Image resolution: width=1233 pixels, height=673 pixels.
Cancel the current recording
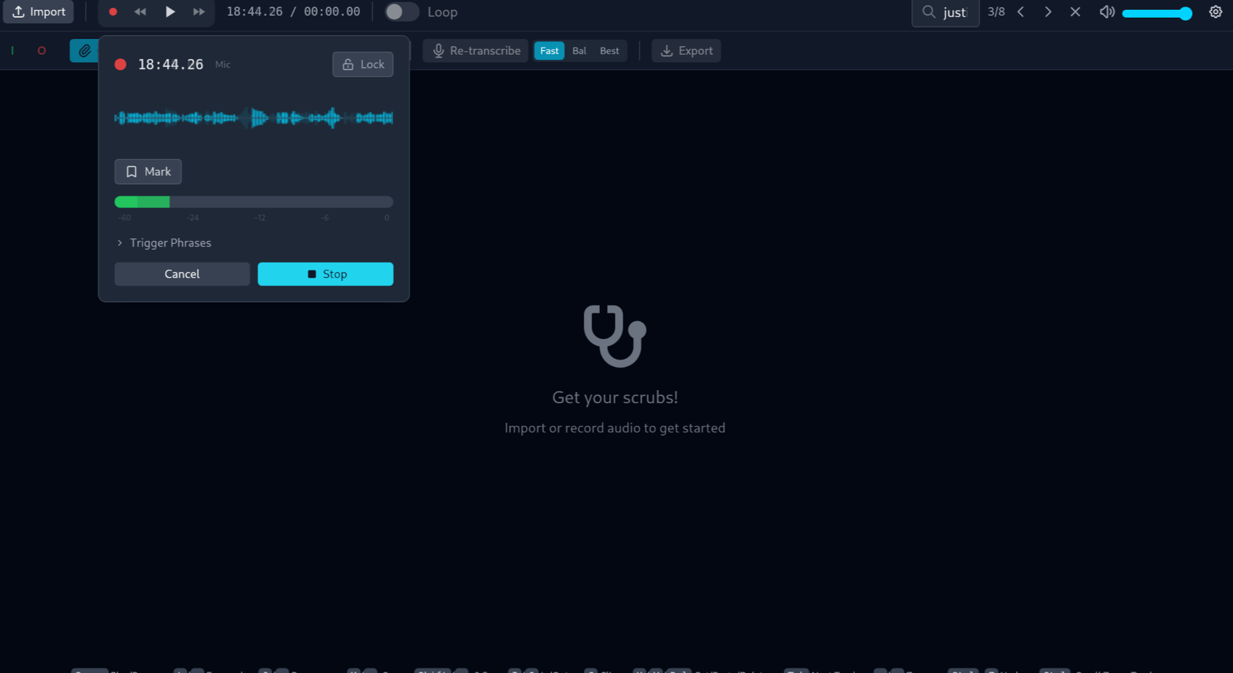click(x=182, y=274)
